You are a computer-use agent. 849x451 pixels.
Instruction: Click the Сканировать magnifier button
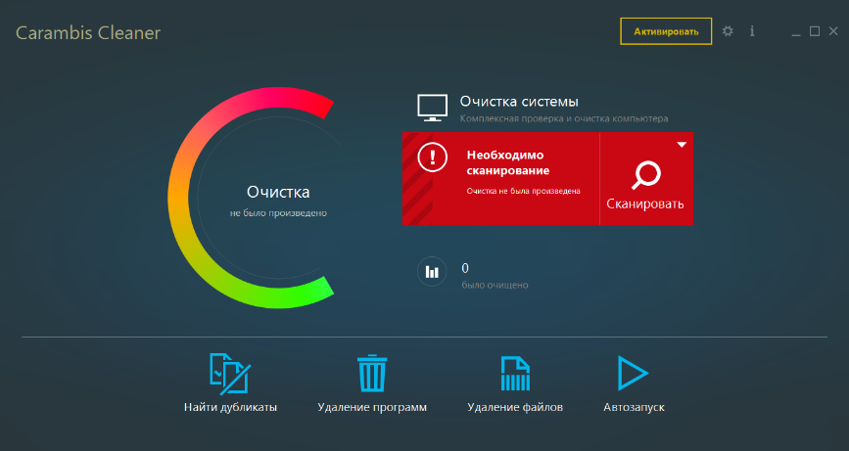coord(646,179)
